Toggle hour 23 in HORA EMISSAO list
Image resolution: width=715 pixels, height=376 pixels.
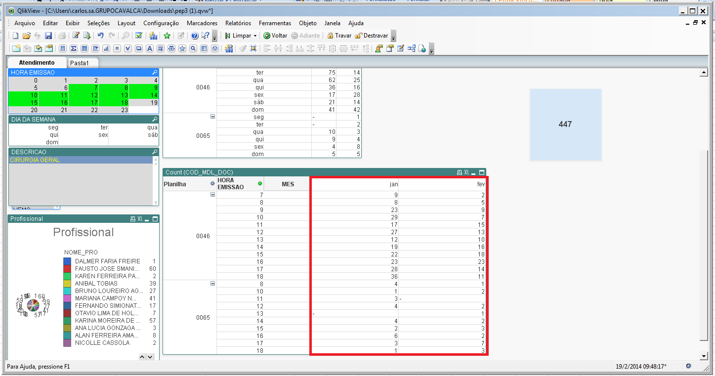[114, 110]
